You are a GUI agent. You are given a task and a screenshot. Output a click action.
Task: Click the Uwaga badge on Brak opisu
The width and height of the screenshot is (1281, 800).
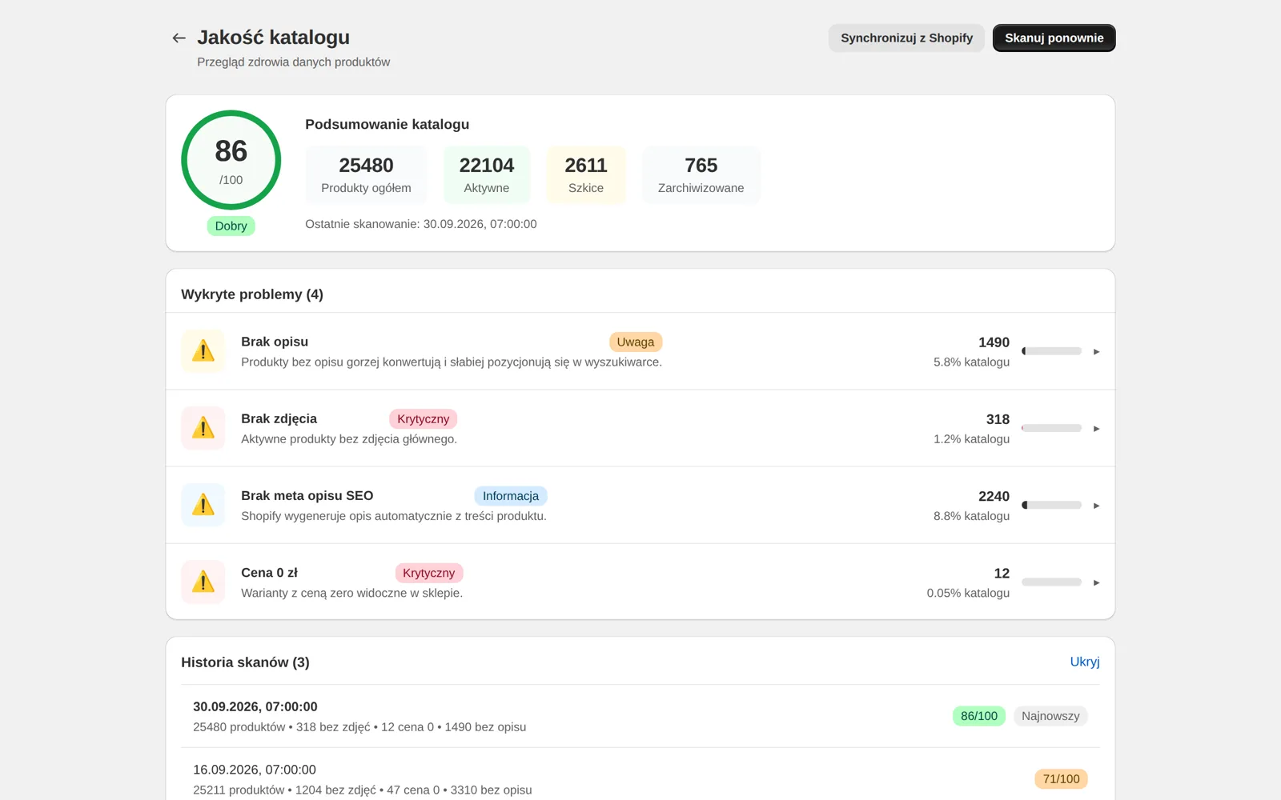636,342
